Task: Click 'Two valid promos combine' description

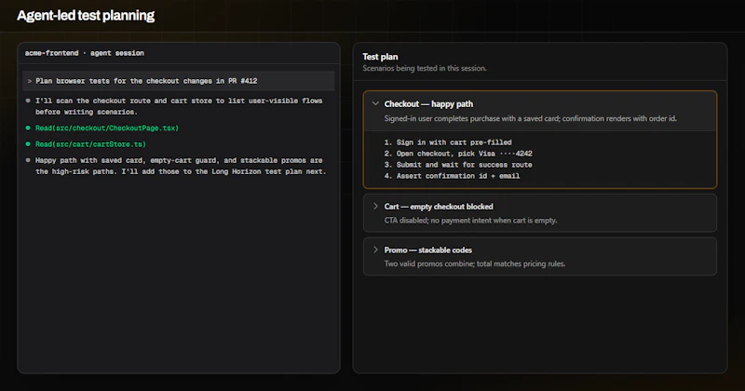Action: coord(475,264)
